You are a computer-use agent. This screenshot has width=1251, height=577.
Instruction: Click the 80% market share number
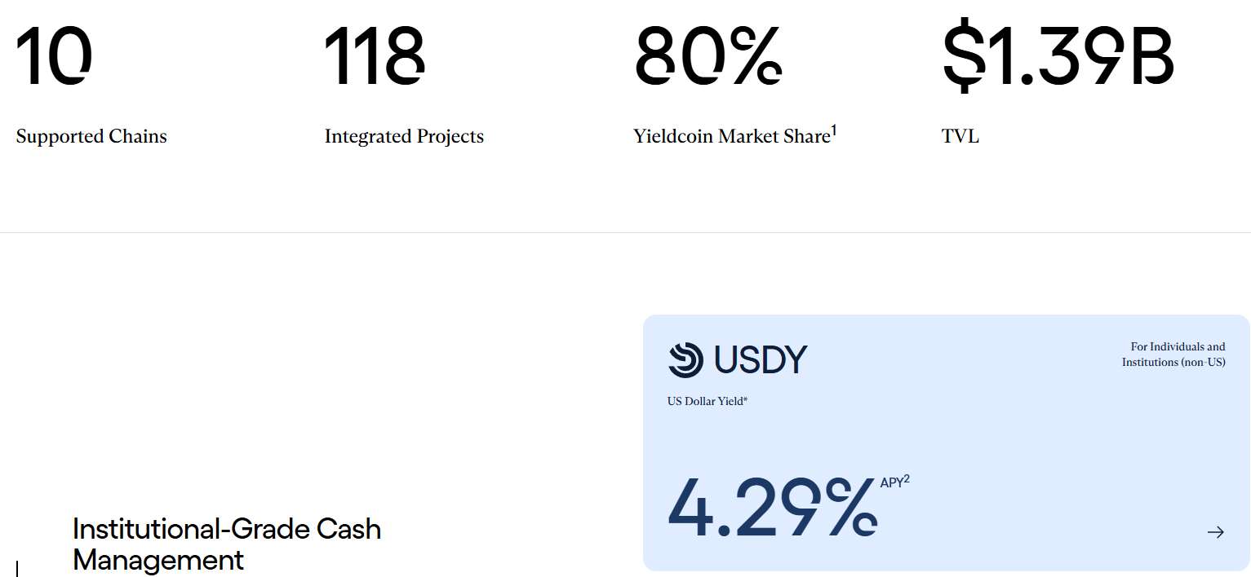coord(708,56)
